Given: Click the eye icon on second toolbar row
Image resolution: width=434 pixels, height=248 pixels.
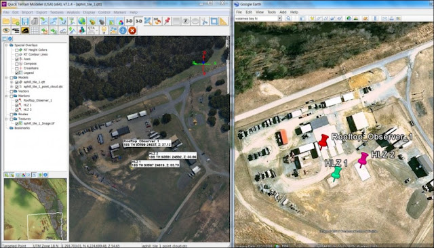Looking at the screenshot, I should tap(6, 30).
